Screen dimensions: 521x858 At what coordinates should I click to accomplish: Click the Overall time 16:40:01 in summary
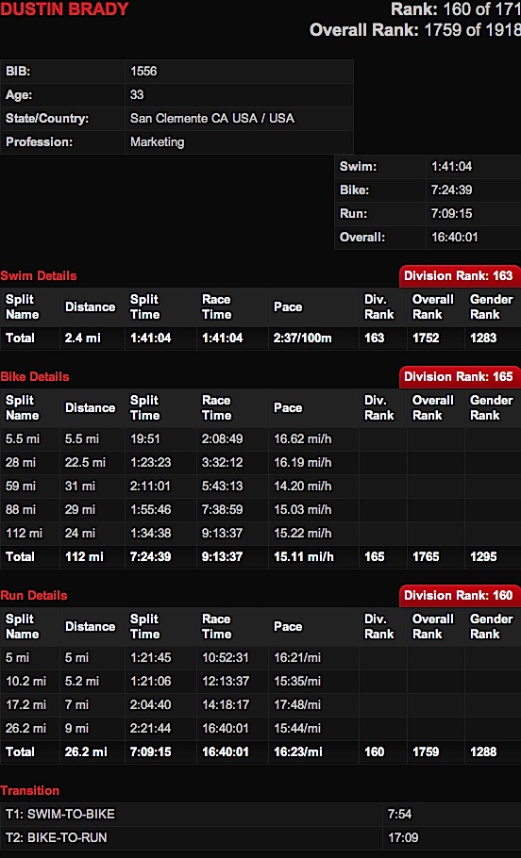pos(454,237)
